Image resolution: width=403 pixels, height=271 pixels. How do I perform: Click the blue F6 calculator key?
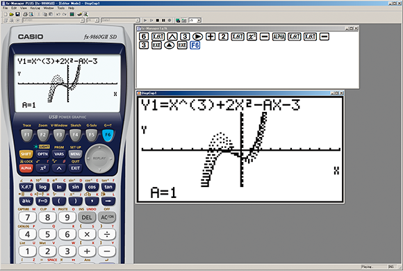point(108,135)
